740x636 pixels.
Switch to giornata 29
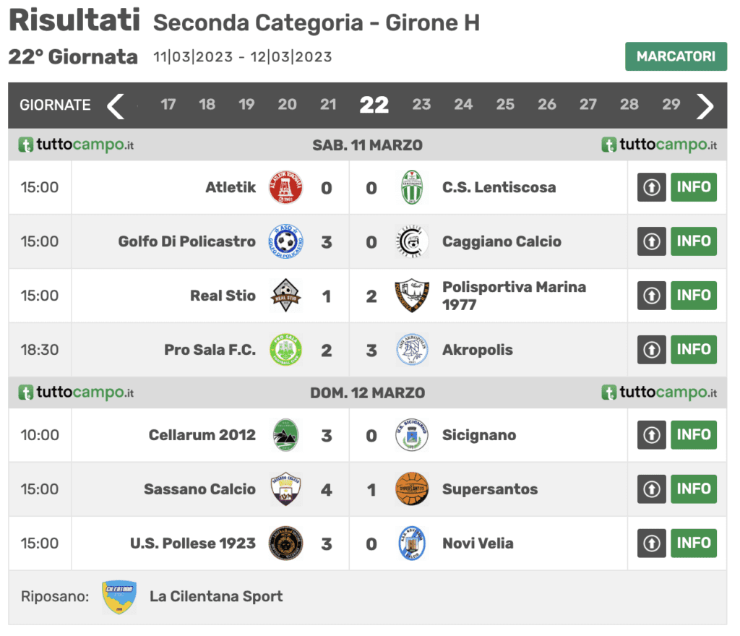tap(671, 104)
